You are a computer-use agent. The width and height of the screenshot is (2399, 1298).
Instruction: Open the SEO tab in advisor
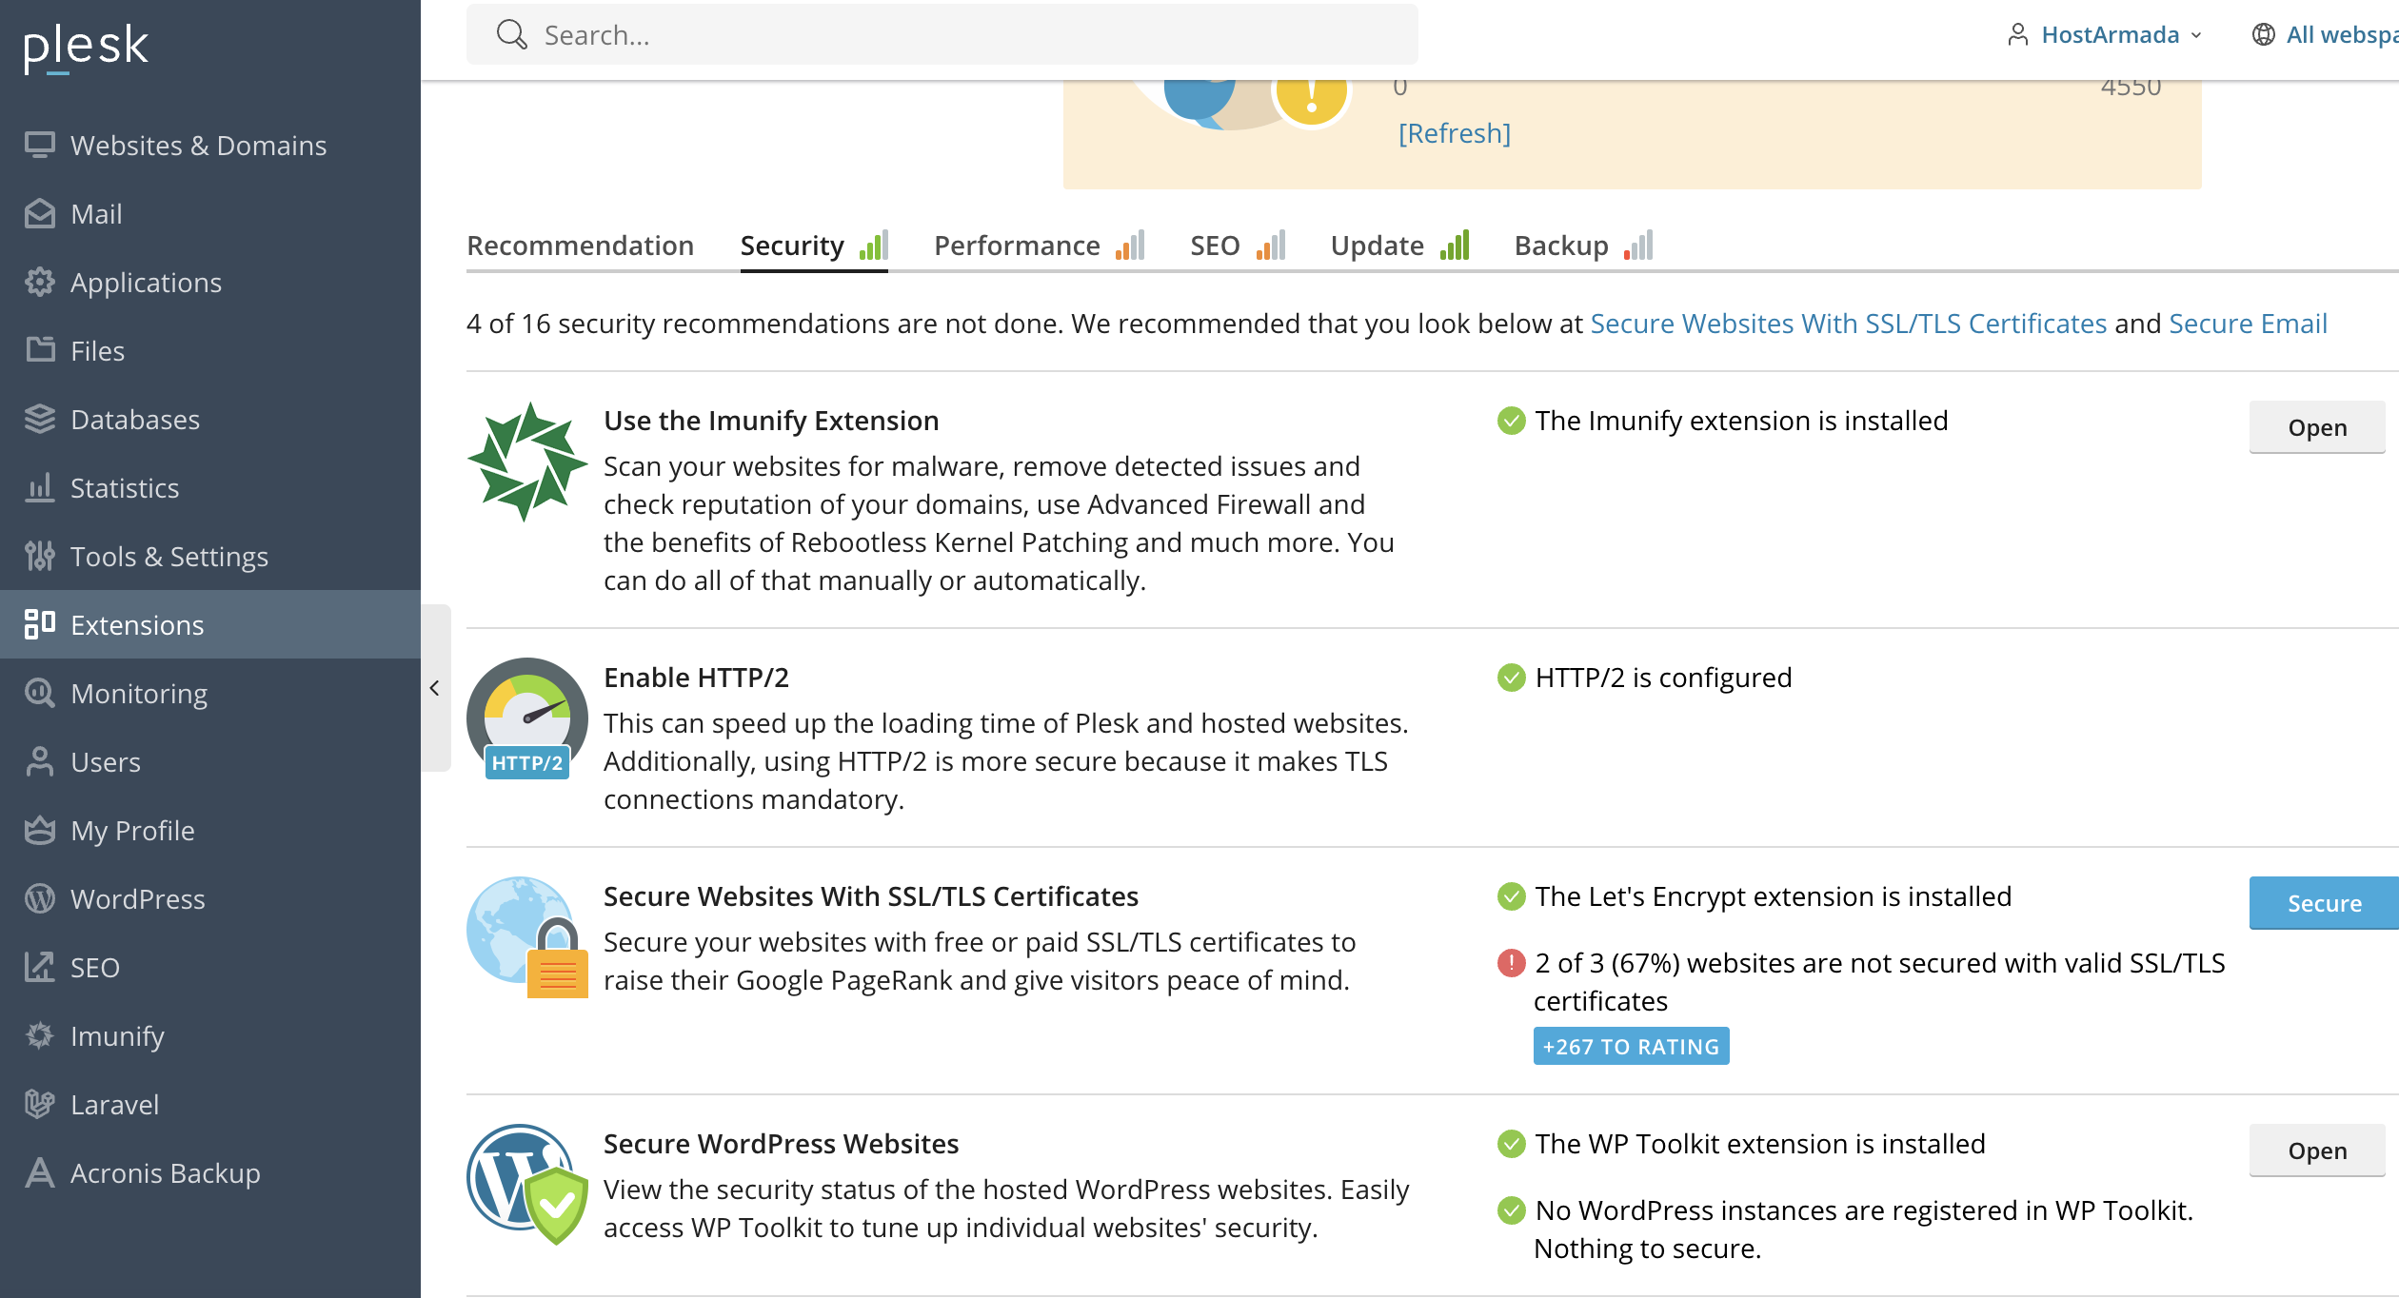click(x=1237, y=246)
